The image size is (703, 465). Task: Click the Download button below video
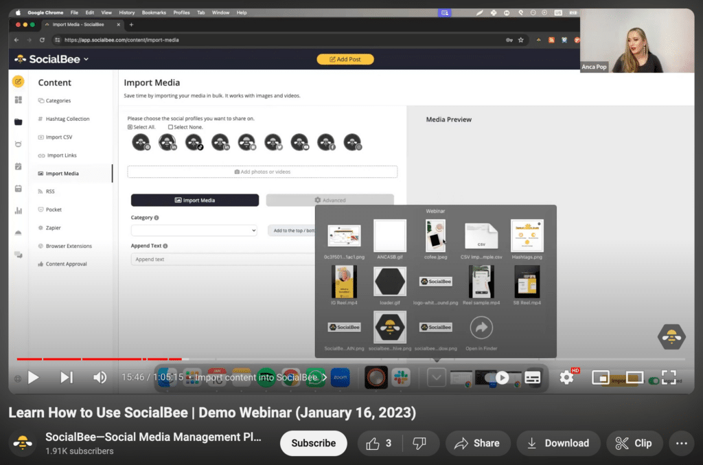click(x=558, y=443)
